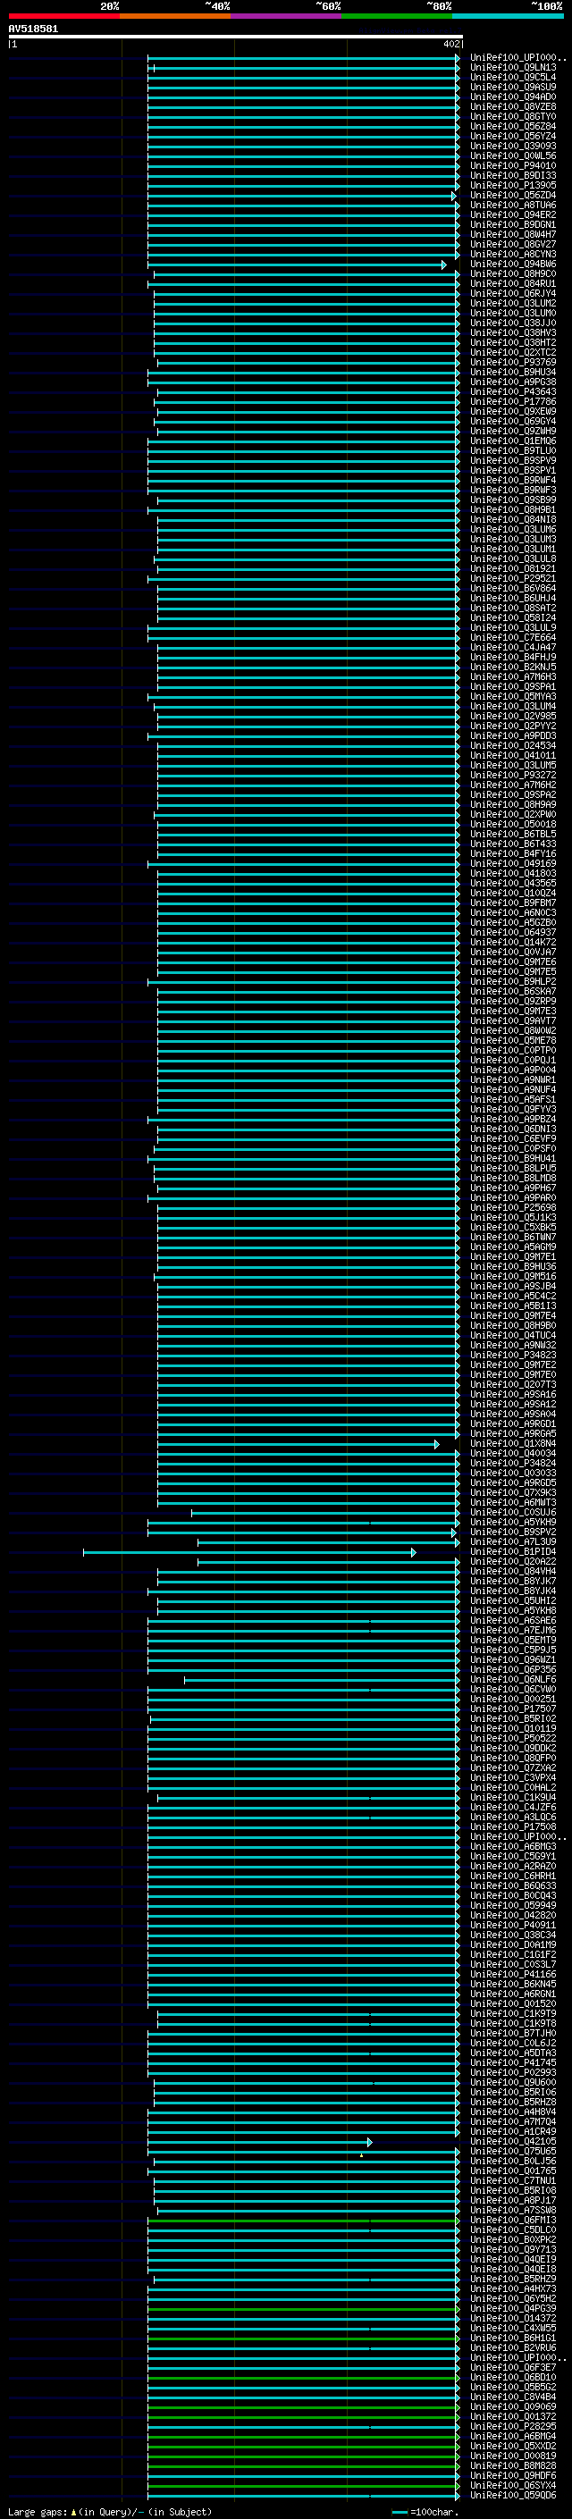Select hit label UniRef100_Q6FMI3
This screenshot has height=2519, width=572.
pos(513,2220)
